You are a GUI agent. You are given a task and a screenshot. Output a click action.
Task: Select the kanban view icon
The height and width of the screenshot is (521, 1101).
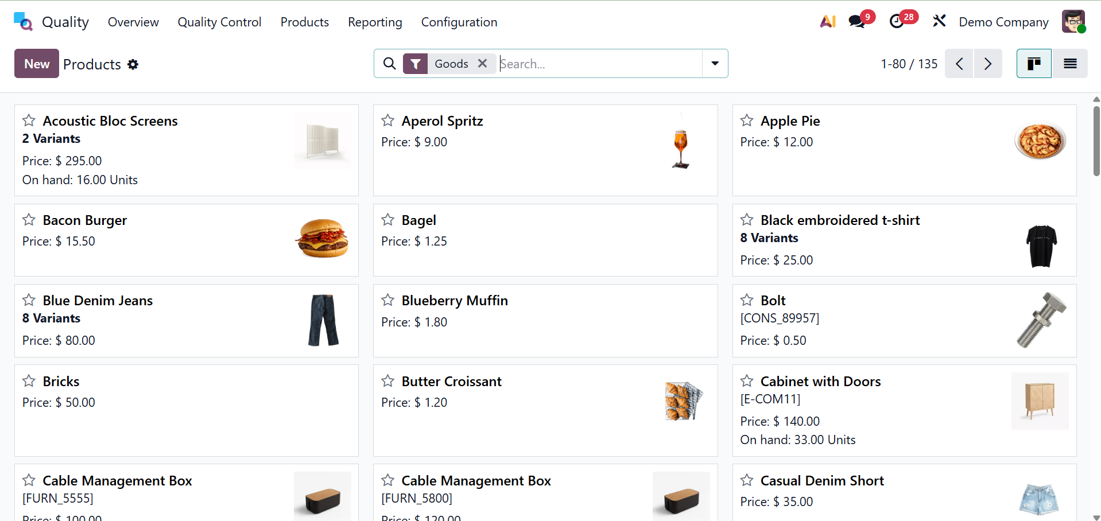(1033, 63)
